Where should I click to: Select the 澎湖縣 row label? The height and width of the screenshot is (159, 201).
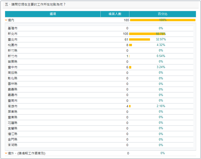13,145
